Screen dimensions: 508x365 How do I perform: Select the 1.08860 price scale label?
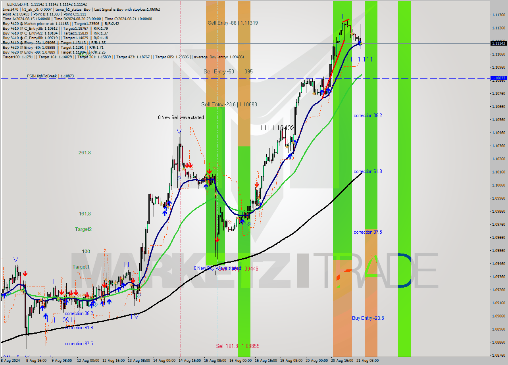(498, 342)
